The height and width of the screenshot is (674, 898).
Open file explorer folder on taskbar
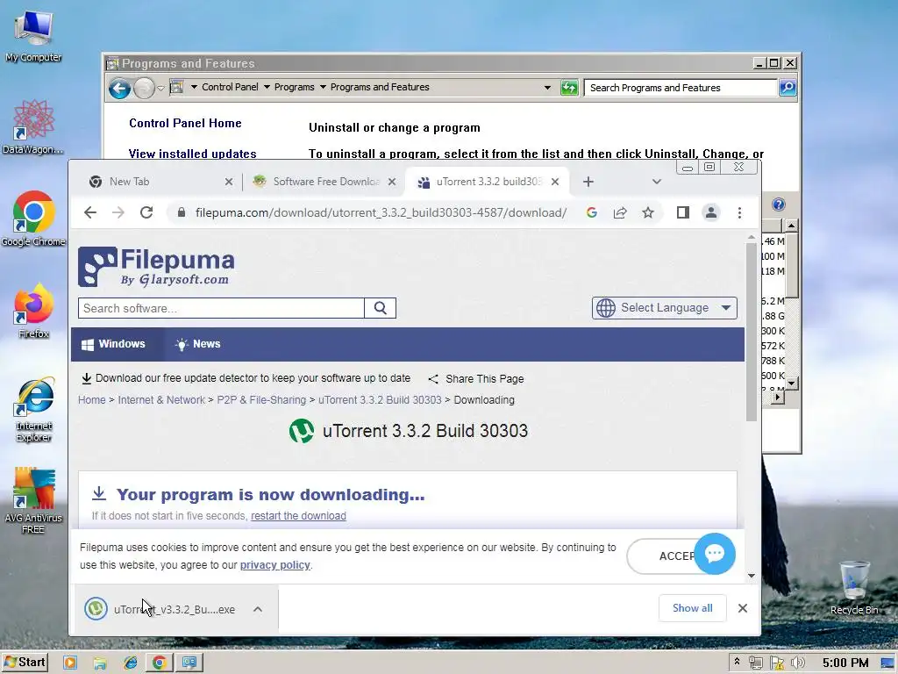(100, 663)
